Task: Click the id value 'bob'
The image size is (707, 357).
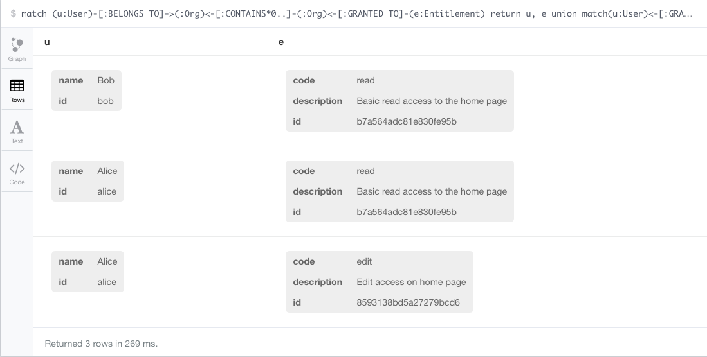Action: [106, 101]
